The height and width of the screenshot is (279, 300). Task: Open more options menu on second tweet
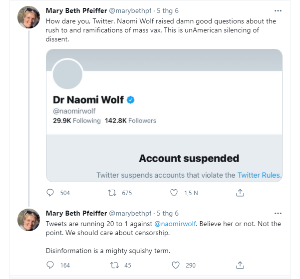(278, 213)
